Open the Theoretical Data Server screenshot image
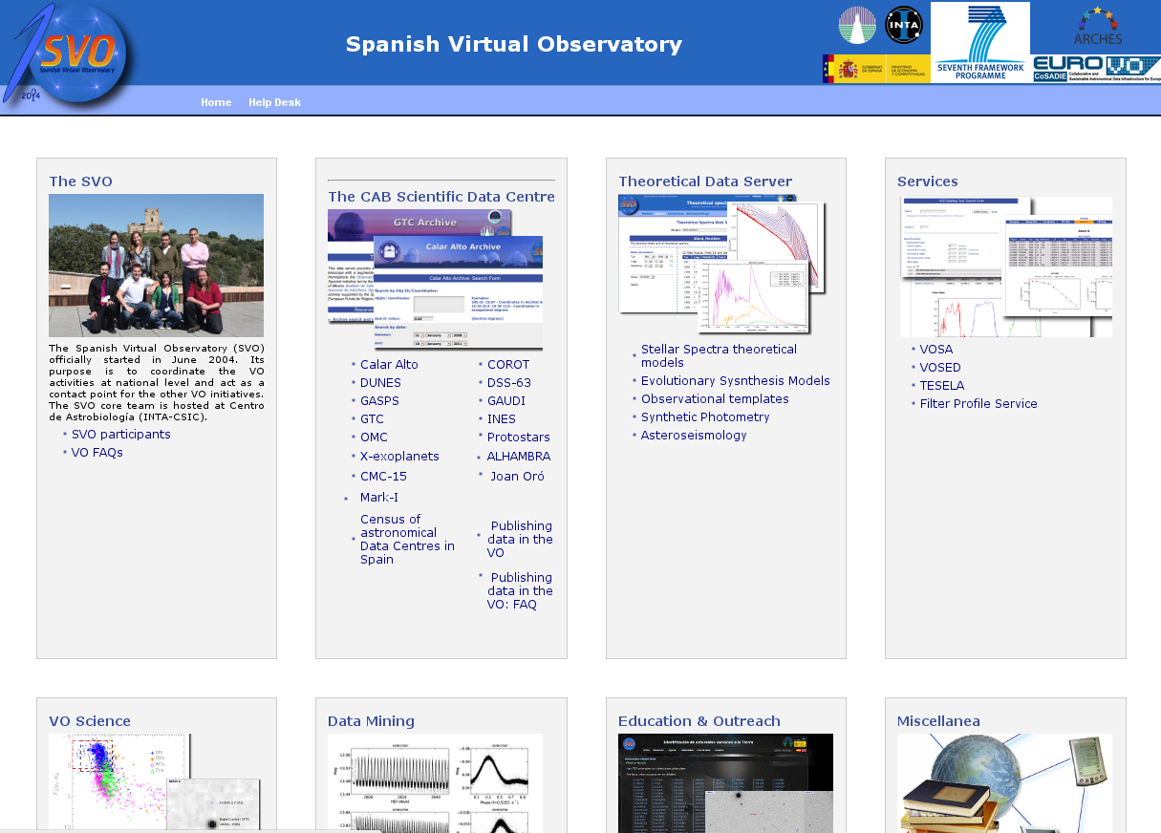 [720, 265]
